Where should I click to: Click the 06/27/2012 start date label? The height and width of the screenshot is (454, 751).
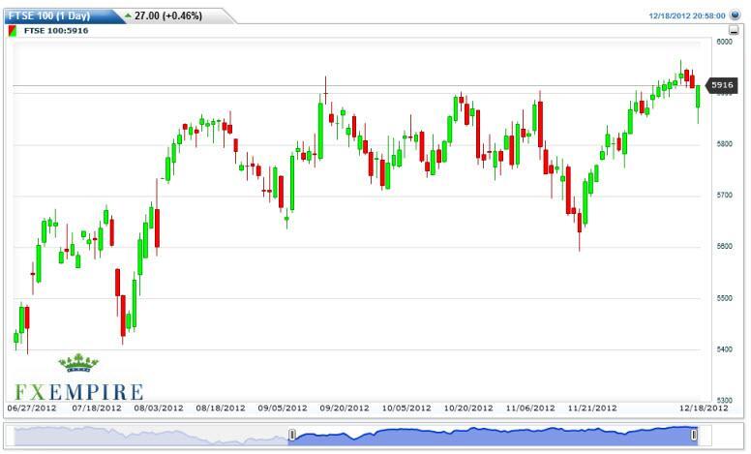pos(31,408)
